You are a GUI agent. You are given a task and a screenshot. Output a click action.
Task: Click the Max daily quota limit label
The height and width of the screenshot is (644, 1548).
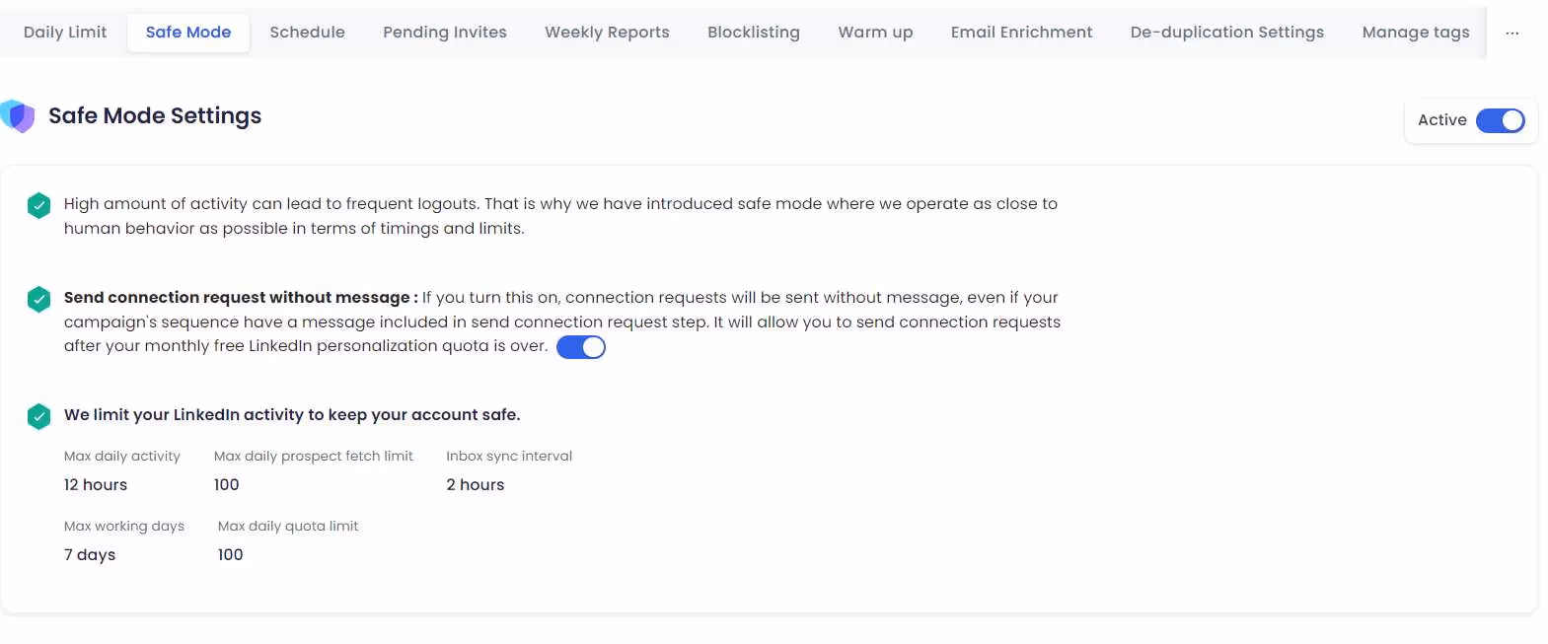(x=288, y=526)
